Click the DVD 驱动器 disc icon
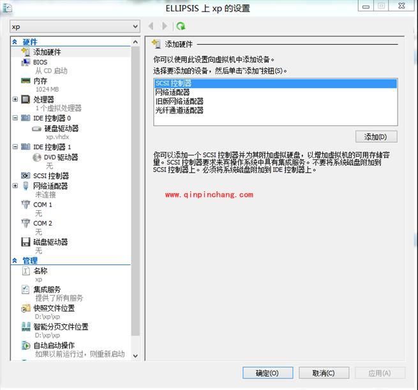Image resolution: width=418 pixels, height=390 pixels. [x=37, y=157]
